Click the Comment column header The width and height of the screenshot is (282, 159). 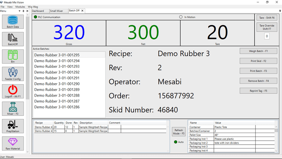(114, 122)
